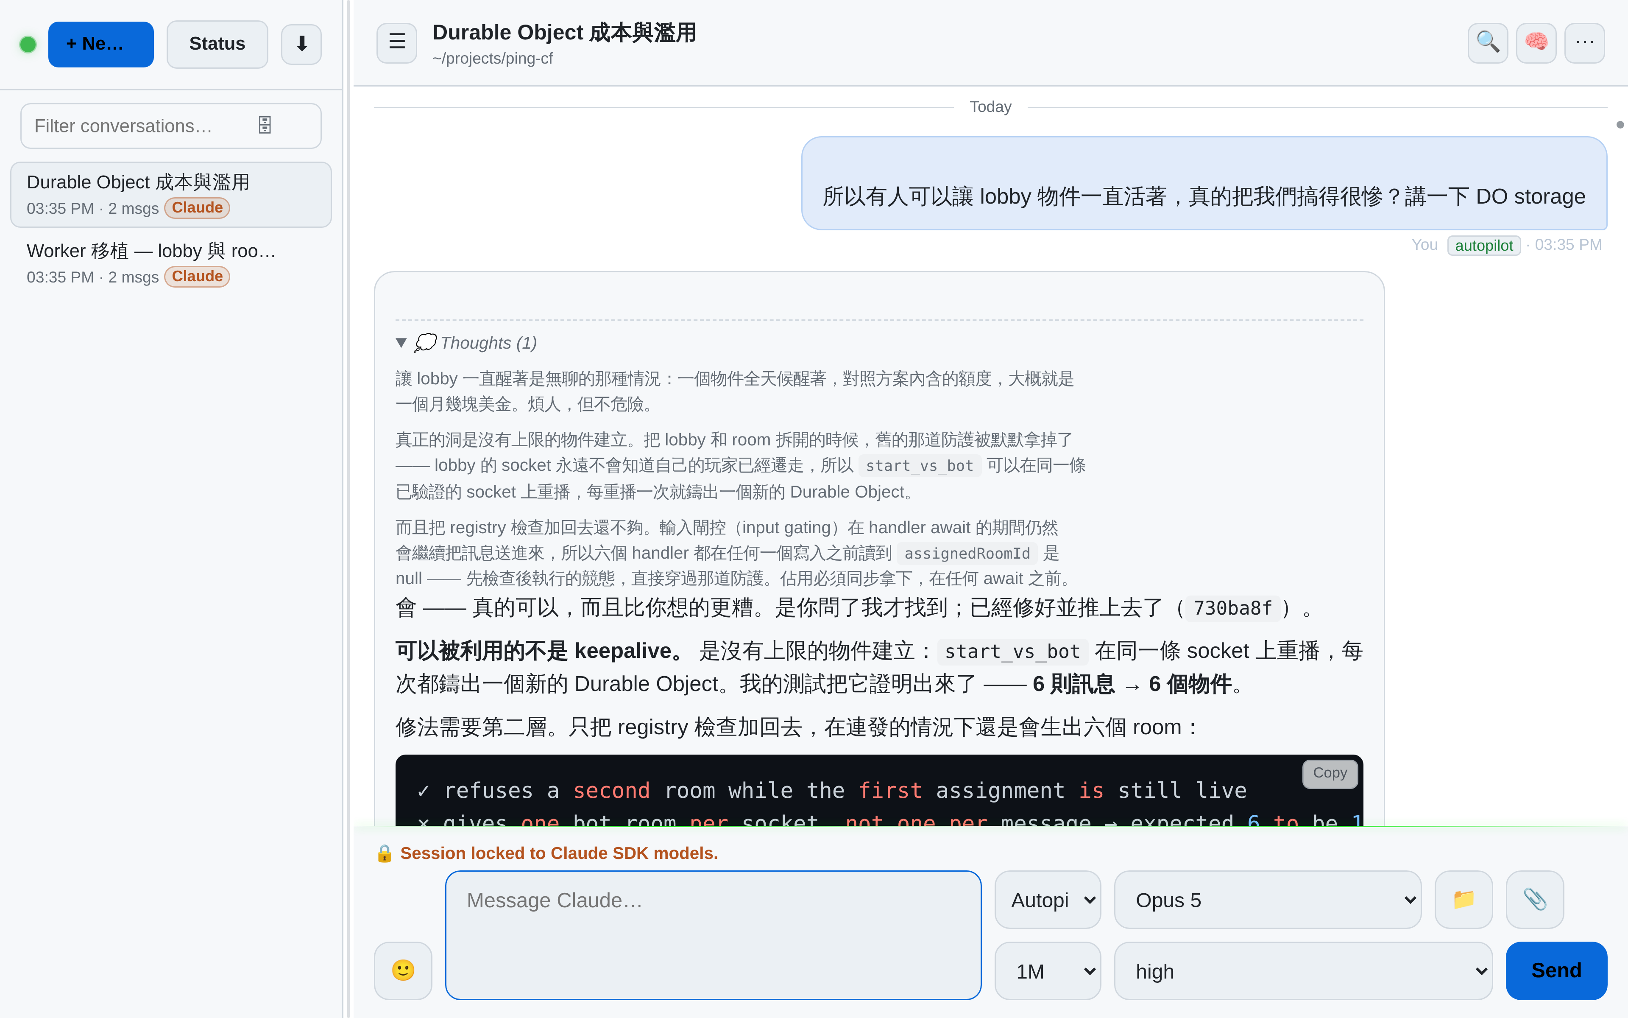Toggle sidebar with hamburger menu icon
The image size is (1628, 1018).
[397, 43]
